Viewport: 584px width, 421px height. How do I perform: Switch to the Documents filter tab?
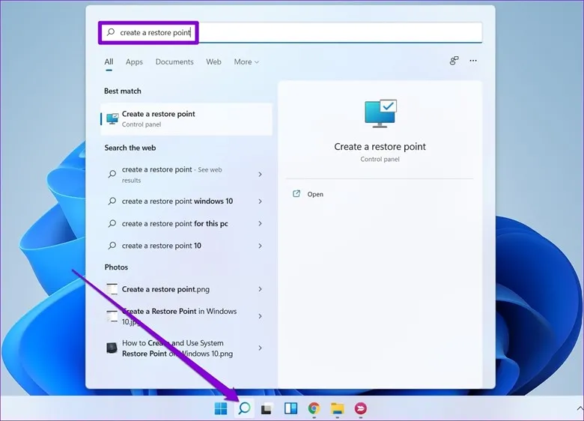[174, 62]
